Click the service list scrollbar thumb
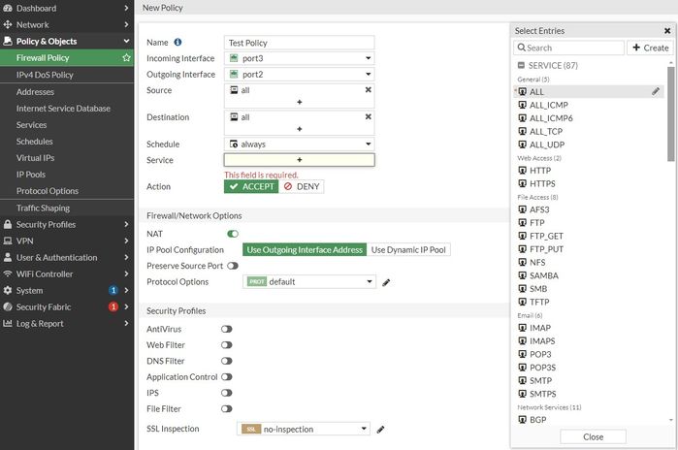 (x=670, y=113)
